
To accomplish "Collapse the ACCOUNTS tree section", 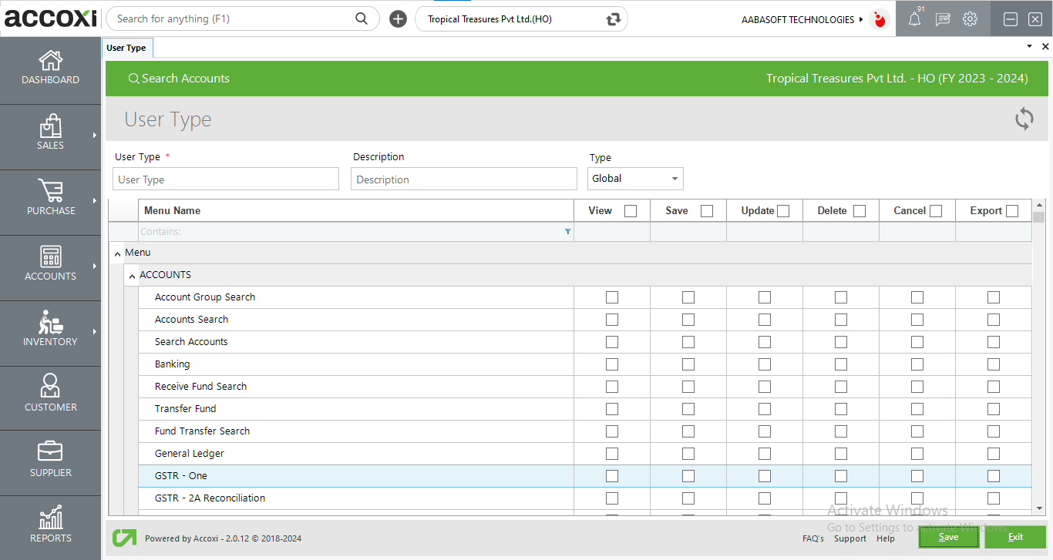I will tap(132, 275).
